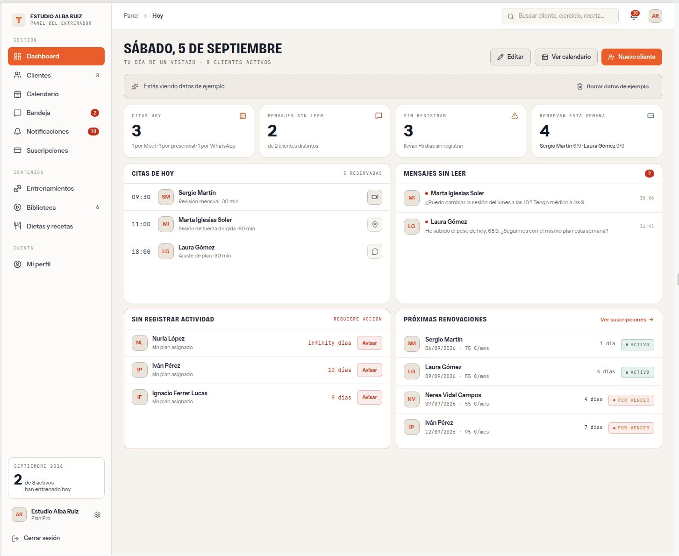Open settings gear next to Estudio Alba Ruiz
Viewport: 679px width, 556px height.
click(x=97, y=514)
